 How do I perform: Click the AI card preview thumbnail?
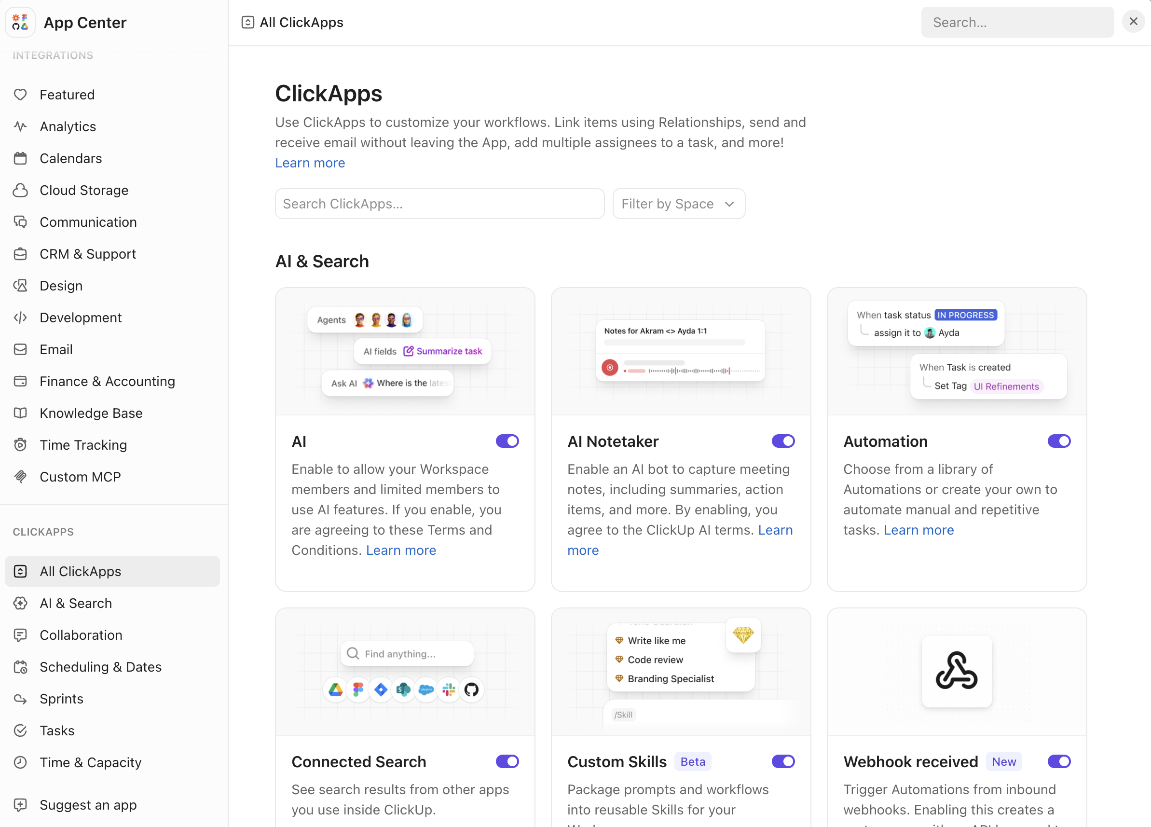(405, 351)
